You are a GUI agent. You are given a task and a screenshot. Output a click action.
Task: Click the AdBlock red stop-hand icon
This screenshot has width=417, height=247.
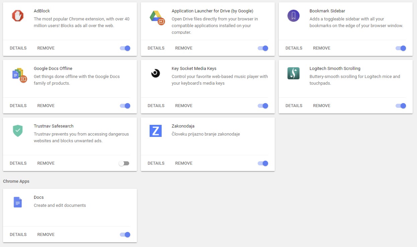(x=18, y=16)
